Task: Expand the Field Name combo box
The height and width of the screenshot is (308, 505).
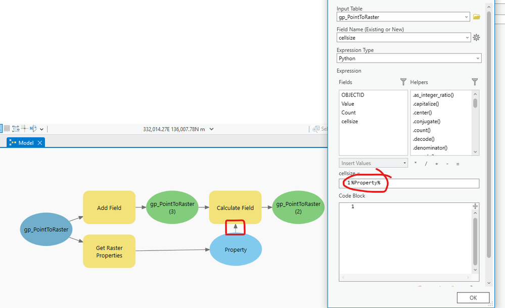Action: 467,38
